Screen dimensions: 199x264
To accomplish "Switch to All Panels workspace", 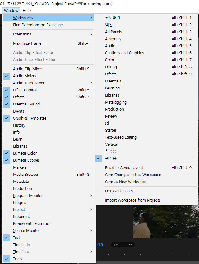I will pyautogui.click(x=146, y=32).
